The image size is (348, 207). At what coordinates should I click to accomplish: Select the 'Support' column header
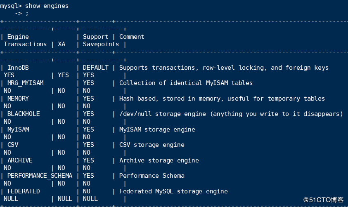coord(96,37)
